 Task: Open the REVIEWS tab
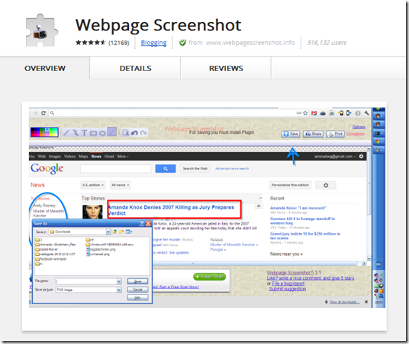click(x=226, y=68)
